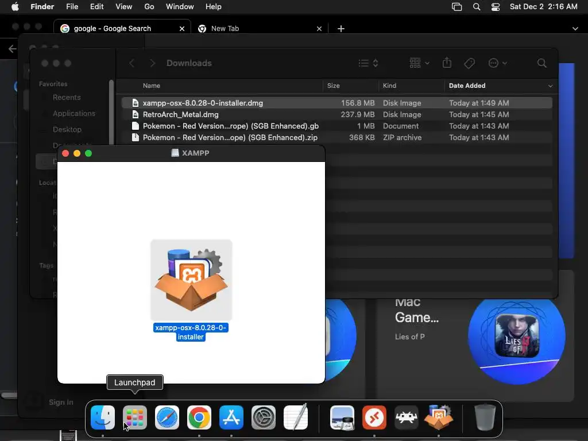Go back in the Downloads window
Image resolution: width=588 pixels, height=441 pixels.
(x=132, y=63)
